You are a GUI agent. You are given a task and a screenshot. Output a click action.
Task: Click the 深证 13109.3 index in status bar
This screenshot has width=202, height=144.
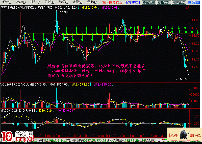(x=58, y=140)
